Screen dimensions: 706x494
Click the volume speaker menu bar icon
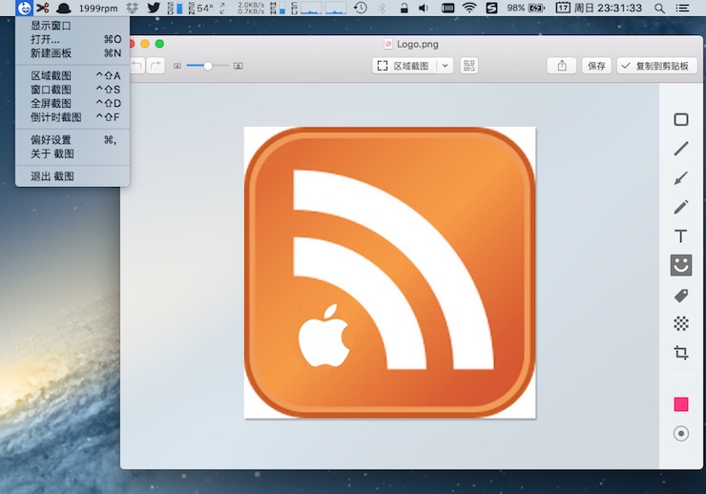tap(424, 8)
